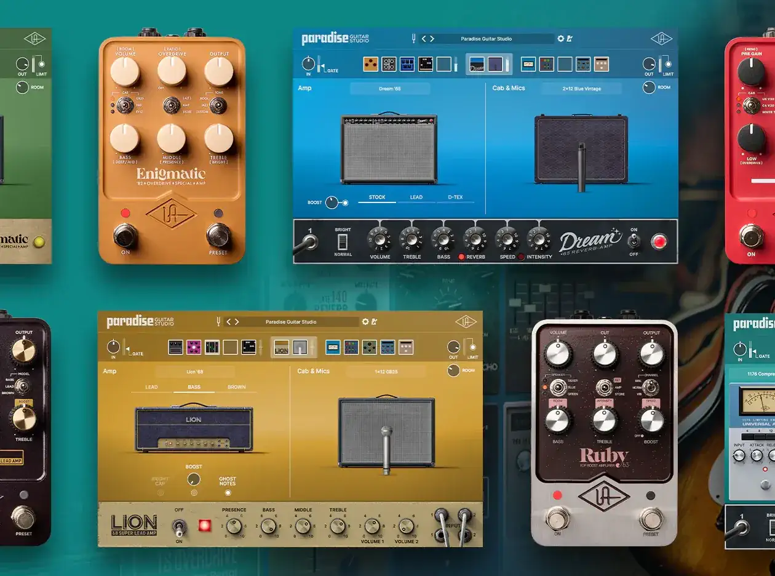Click the UA diamond logo on the Enigmatic pedal
This screenshot has width=775, height=576.
pyautogui.click(x=172, y=215)
